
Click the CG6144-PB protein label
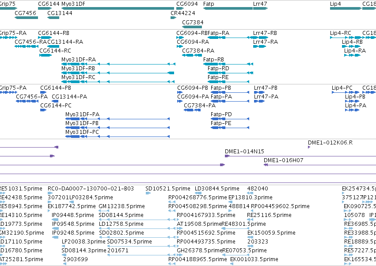(x=56, y=88)
